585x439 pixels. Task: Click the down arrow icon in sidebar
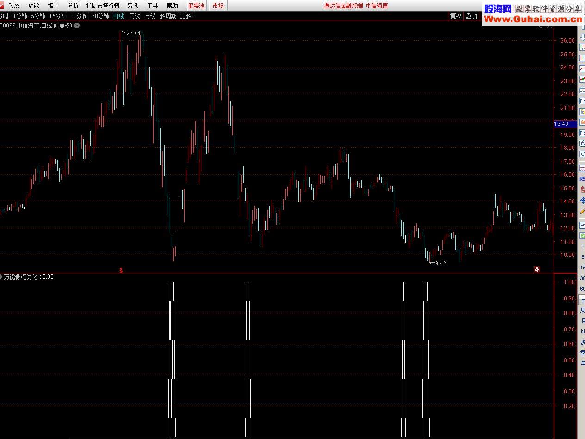582,37
